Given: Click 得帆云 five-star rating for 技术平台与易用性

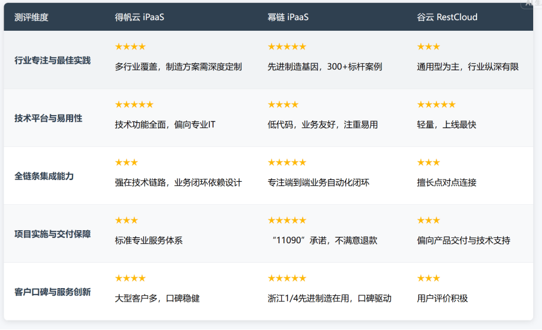Looking at the screenshot, I should coord(134,104).
